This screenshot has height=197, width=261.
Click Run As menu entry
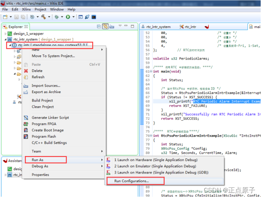(64, 160)
